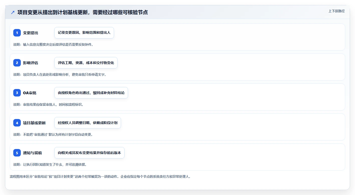Click the note 输入信息完整度决定后续评估是否需要反复补件
The width and height of the screenshot is (355, 195).
53,44
